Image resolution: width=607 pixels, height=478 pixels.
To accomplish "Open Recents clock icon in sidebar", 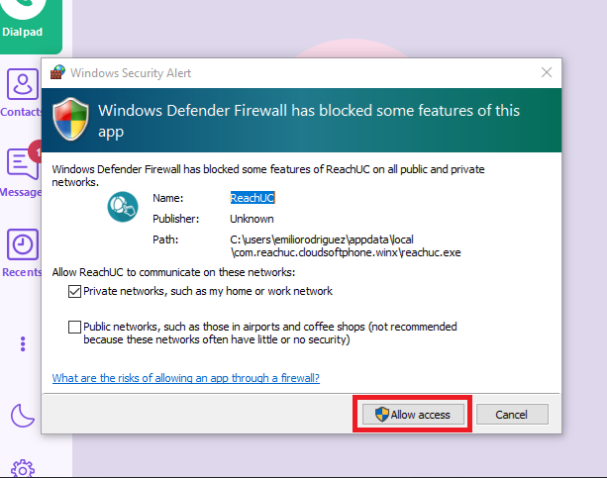I will pyautogui.click(x=23, y=244).
